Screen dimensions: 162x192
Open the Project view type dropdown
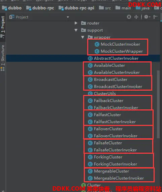coord(68,17)
